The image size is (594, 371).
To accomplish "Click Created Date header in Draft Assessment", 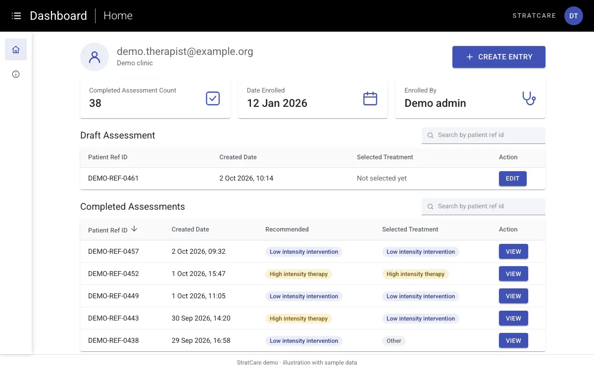I will [x=238, y=157].
